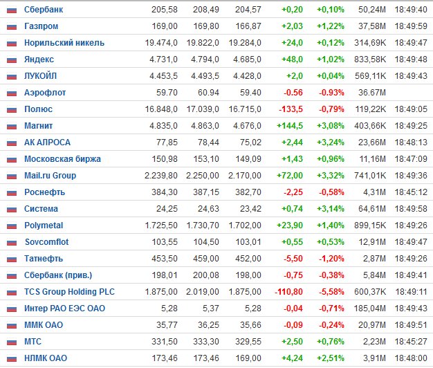
Task: Click the flag icon beside ММК ОАО
Action: coord(12,325)
